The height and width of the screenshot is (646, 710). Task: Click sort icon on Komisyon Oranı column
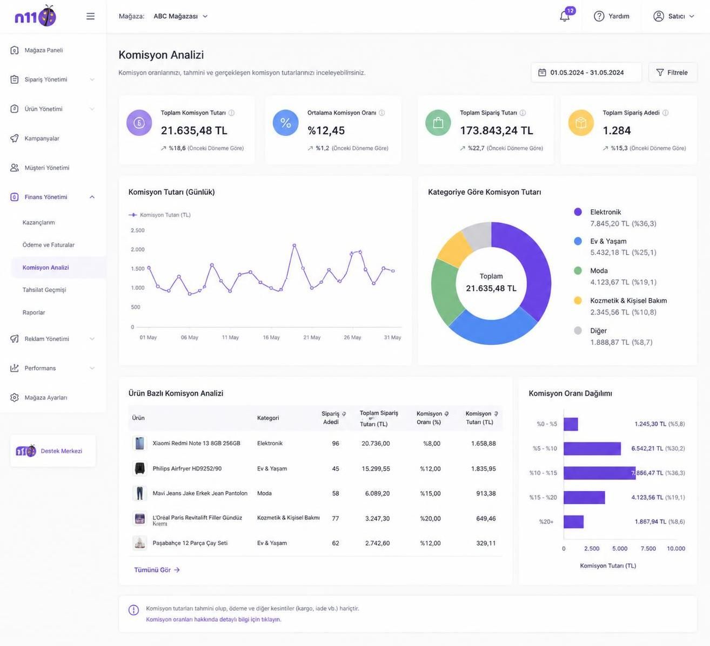pos(446,414)
